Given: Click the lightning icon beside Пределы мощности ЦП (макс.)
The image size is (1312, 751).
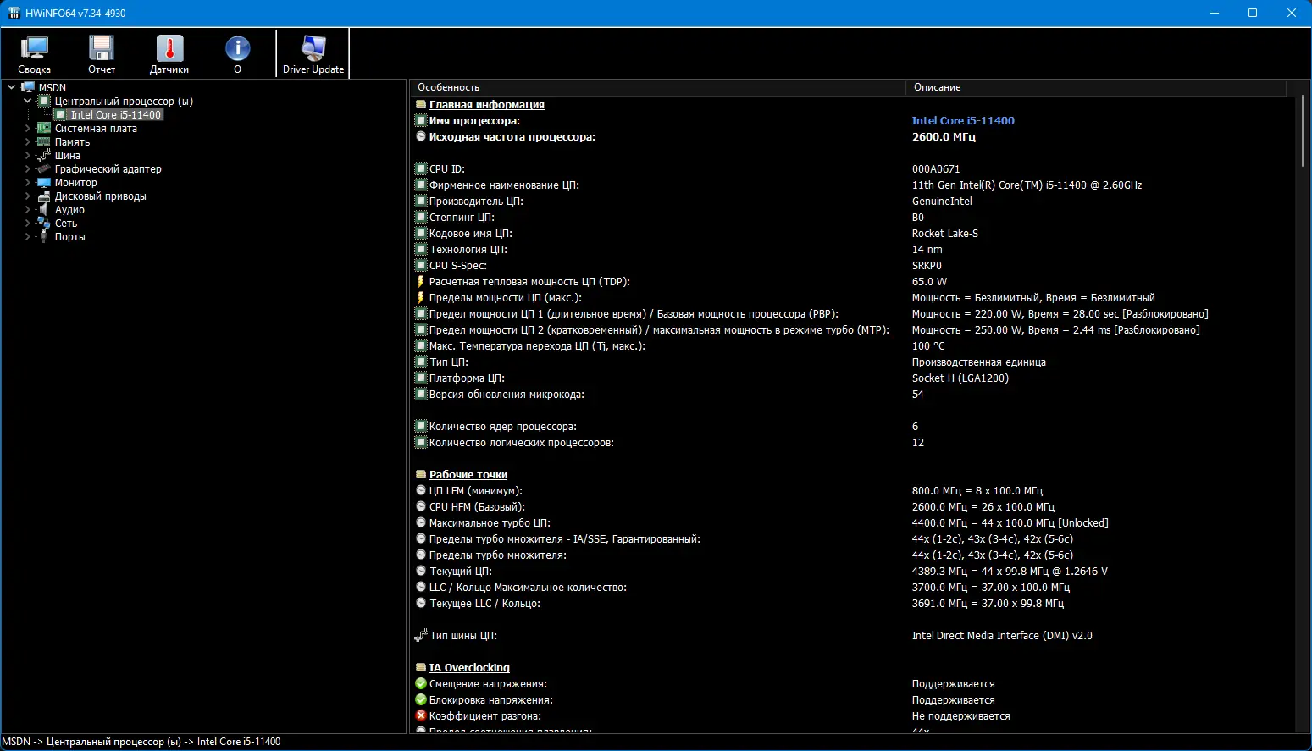Looking at the screenshot, I should tap(421, 297).
